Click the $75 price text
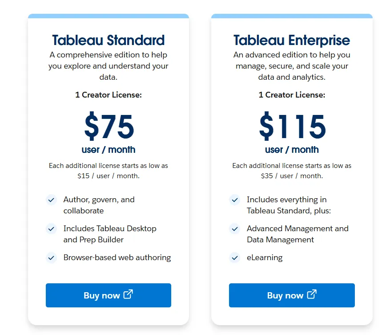 [x=109, y=127]
